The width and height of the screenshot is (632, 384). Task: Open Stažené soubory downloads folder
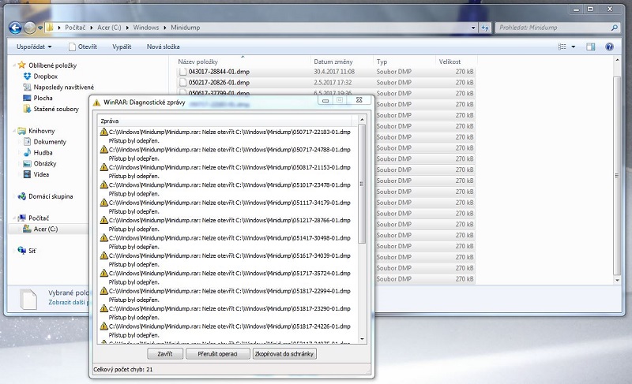tap(55, 109)
